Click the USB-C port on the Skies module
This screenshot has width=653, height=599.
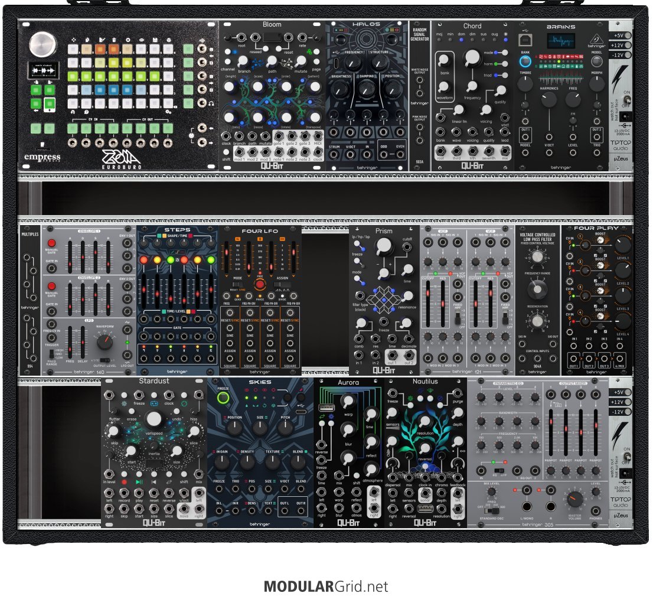coord(301,412)
